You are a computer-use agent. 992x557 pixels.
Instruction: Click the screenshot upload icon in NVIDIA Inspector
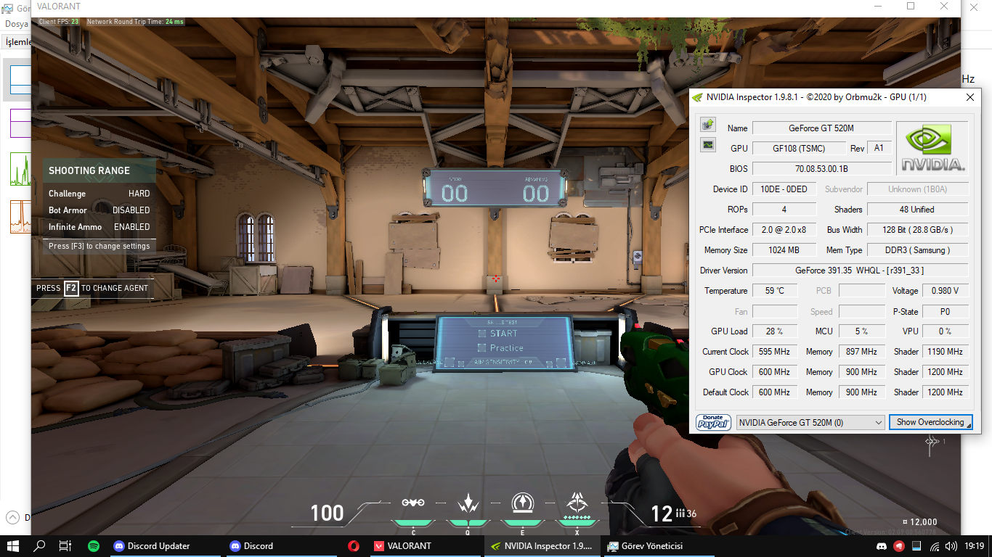tap(708, 125)
